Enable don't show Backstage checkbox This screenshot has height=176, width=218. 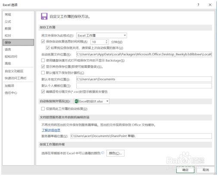coord(43,61)
